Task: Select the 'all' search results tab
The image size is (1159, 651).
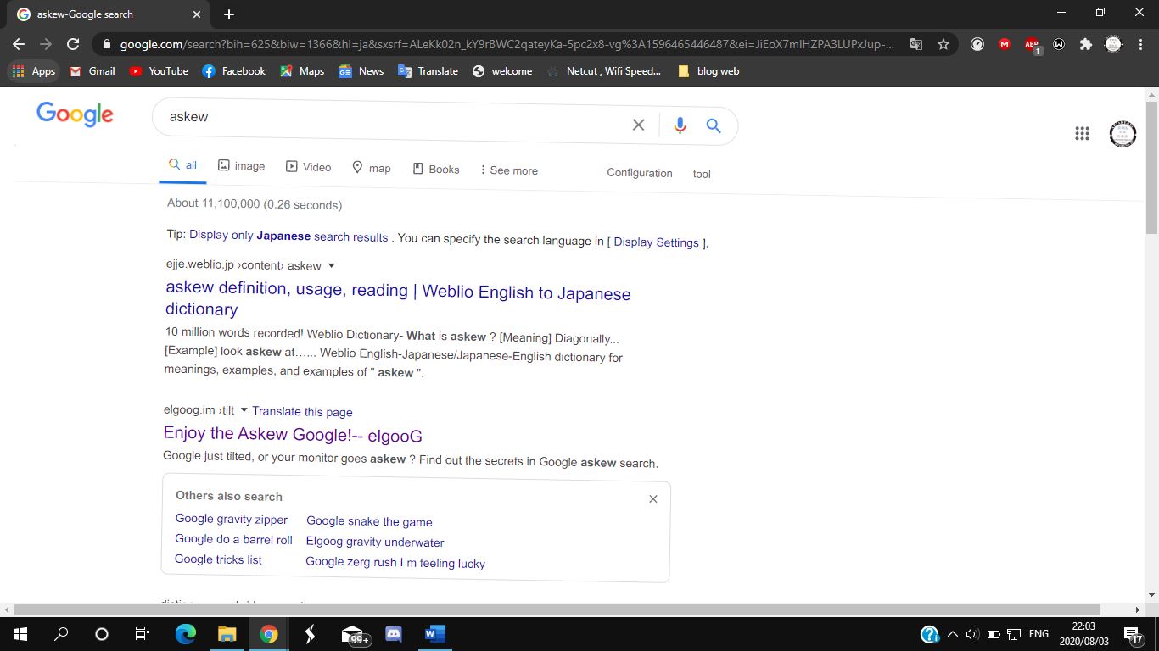Action: 182,165
